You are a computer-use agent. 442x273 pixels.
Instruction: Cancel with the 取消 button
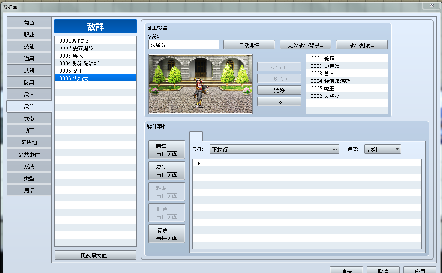point(383,270)
